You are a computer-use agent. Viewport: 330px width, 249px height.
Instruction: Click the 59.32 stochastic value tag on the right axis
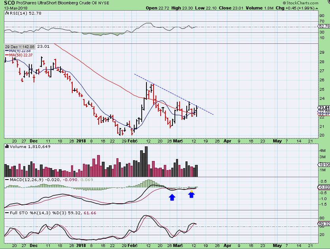[324, 224]
